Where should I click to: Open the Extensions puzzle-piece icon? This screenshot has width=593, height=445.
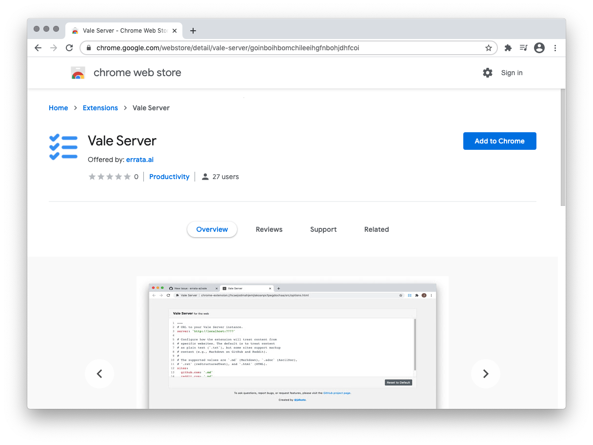coord(508,48)
